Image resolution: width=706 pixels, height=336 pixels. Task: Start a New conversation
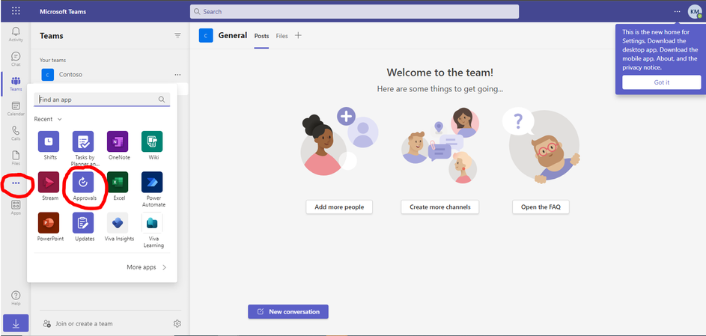coord(288,312)
